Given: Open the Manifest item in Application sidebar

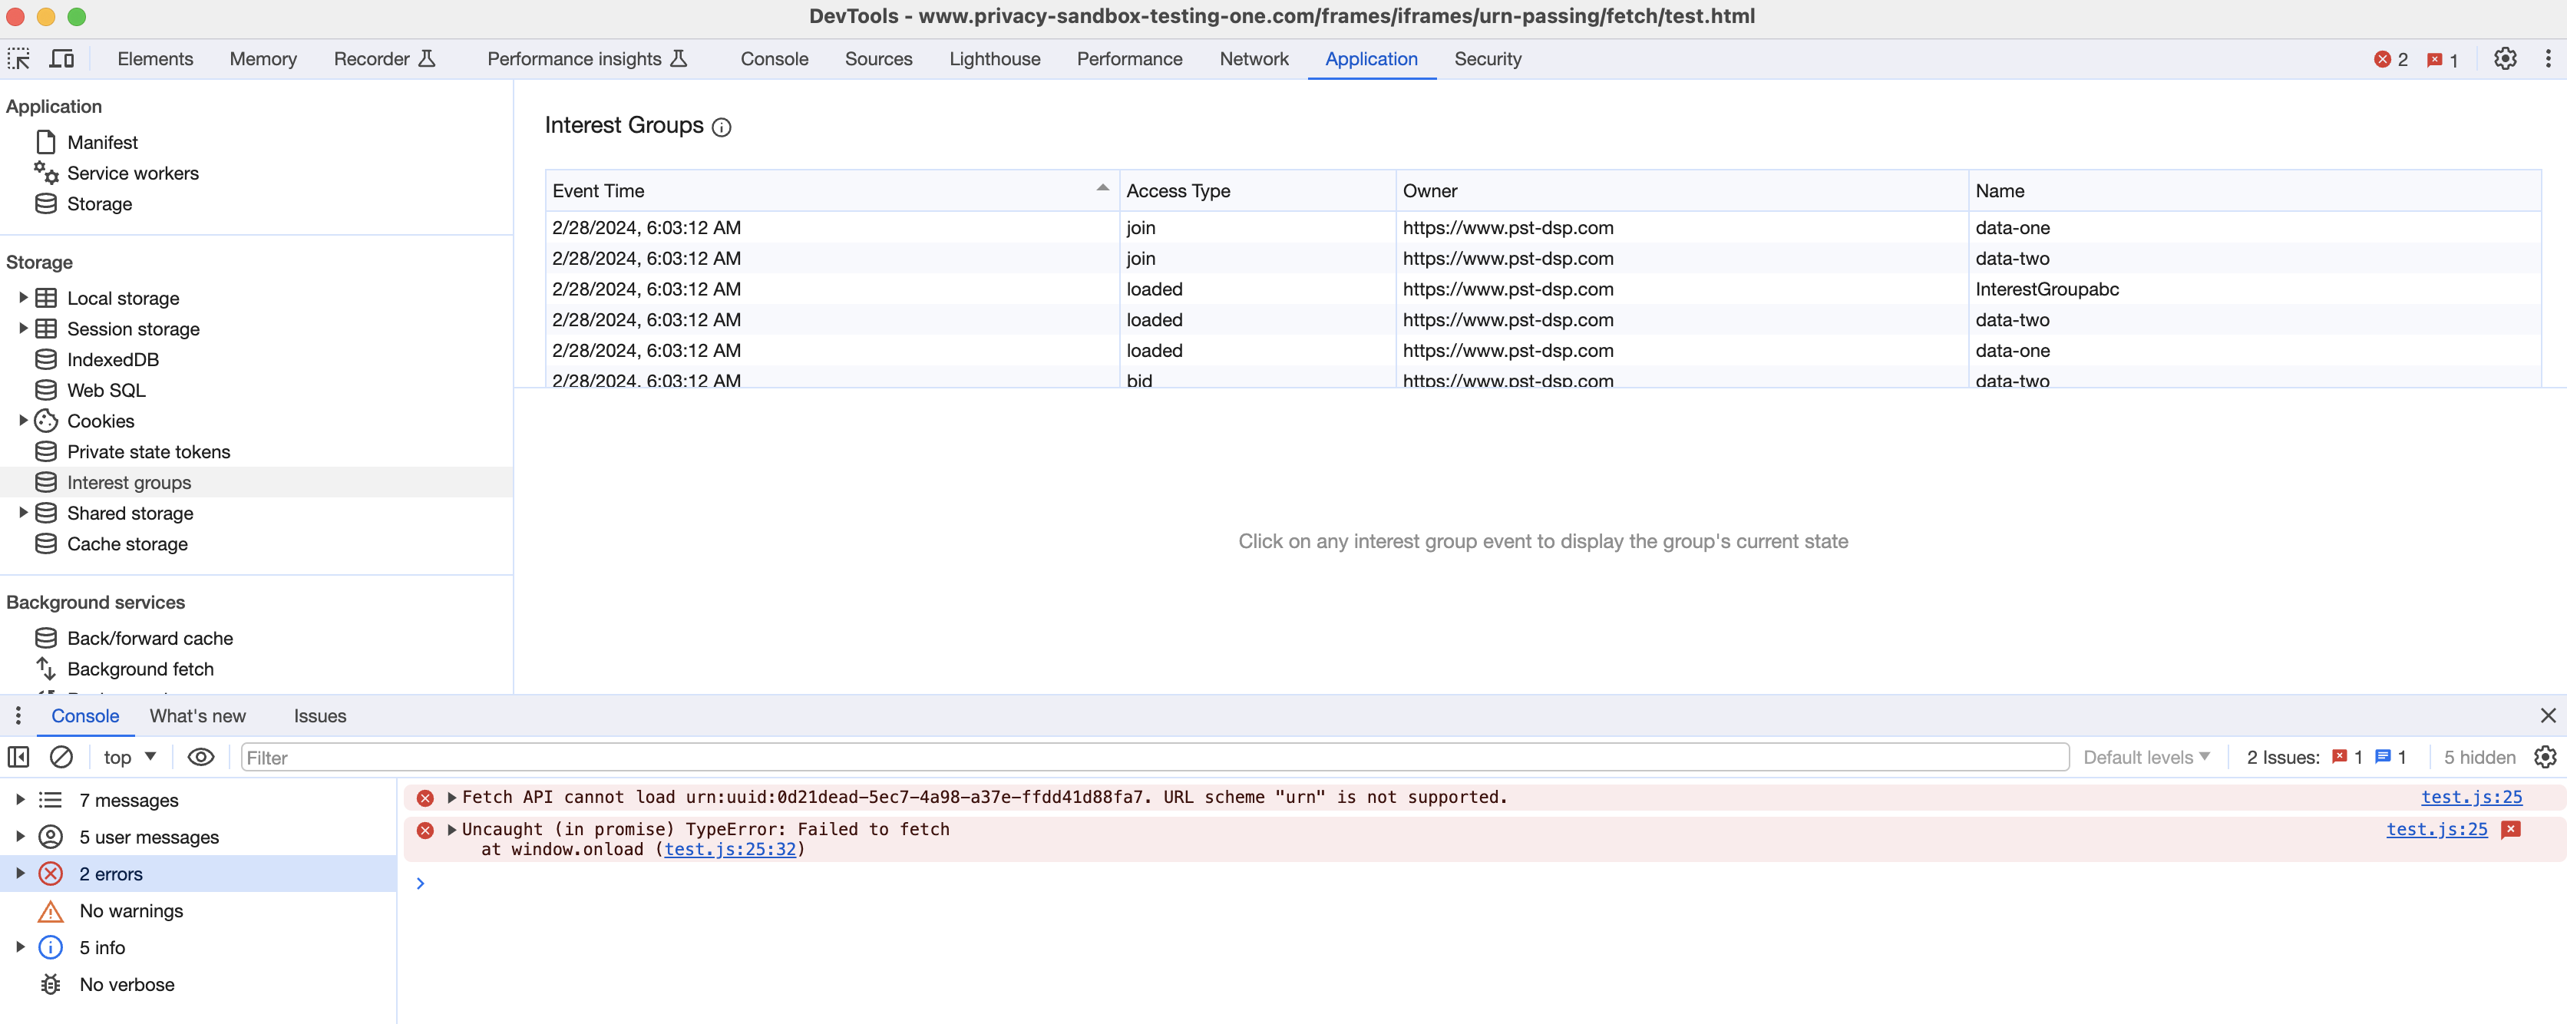Looking at the screenshot, I should coord(101,143).
